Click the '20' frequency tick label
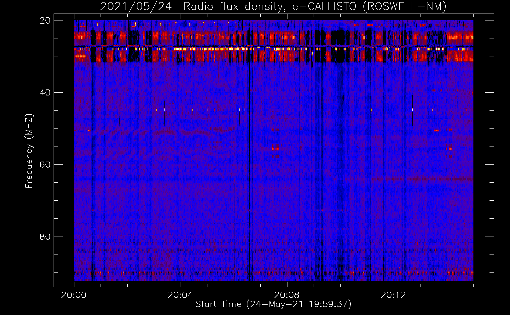This screenshot has width=510, height=315. pyautogui.click(x=45, y=20)
